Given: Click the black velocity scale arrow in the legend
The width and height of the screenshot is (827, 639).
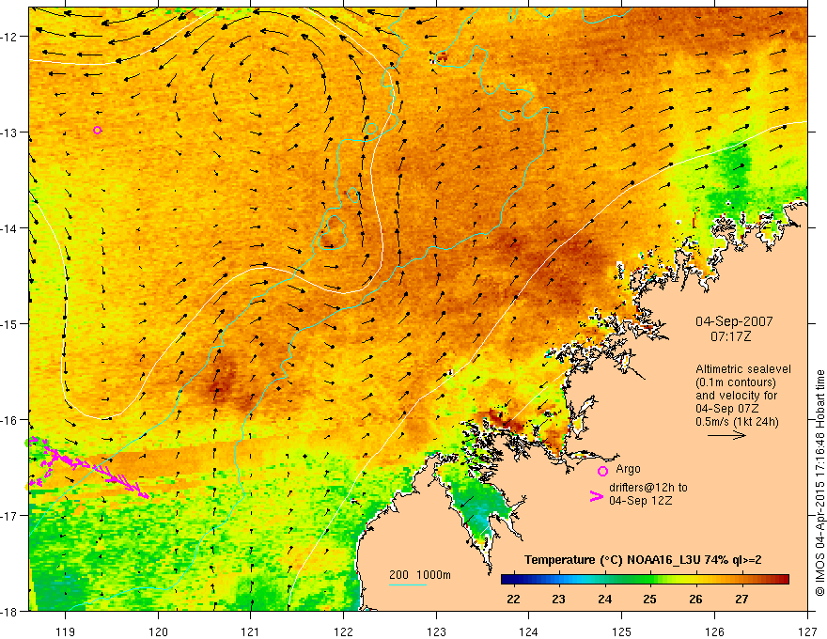Looking at the screenshot, I should (x=726, y=435).
